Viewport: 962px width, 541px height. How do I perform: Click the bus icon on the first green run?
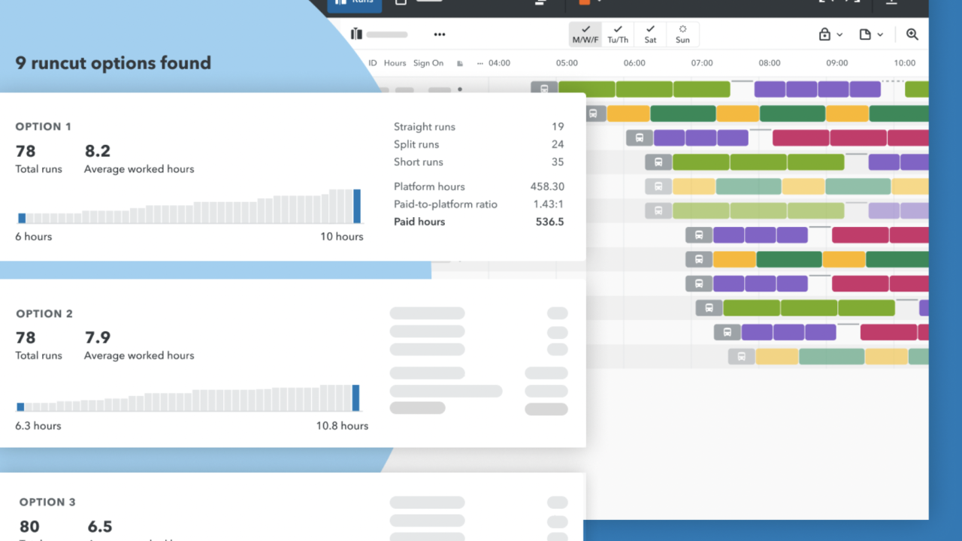point(543,89)
